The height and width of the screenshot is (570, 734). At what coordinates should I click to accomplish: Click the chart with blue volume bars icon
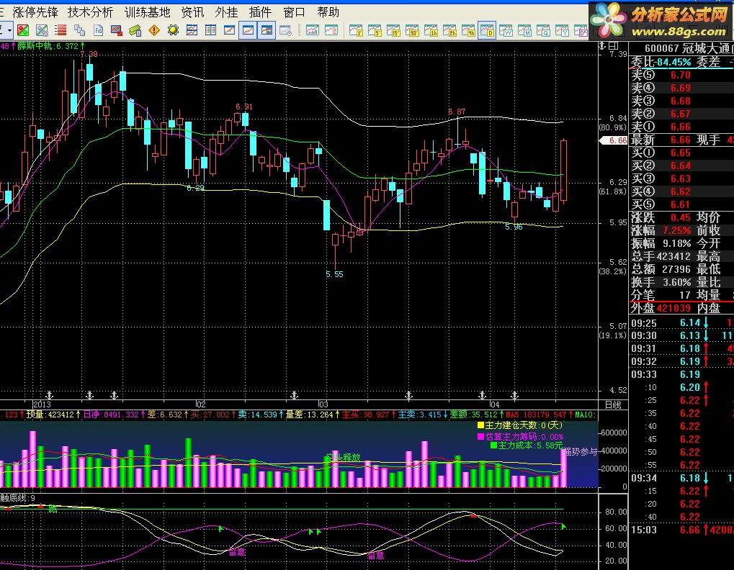point(312,31)
